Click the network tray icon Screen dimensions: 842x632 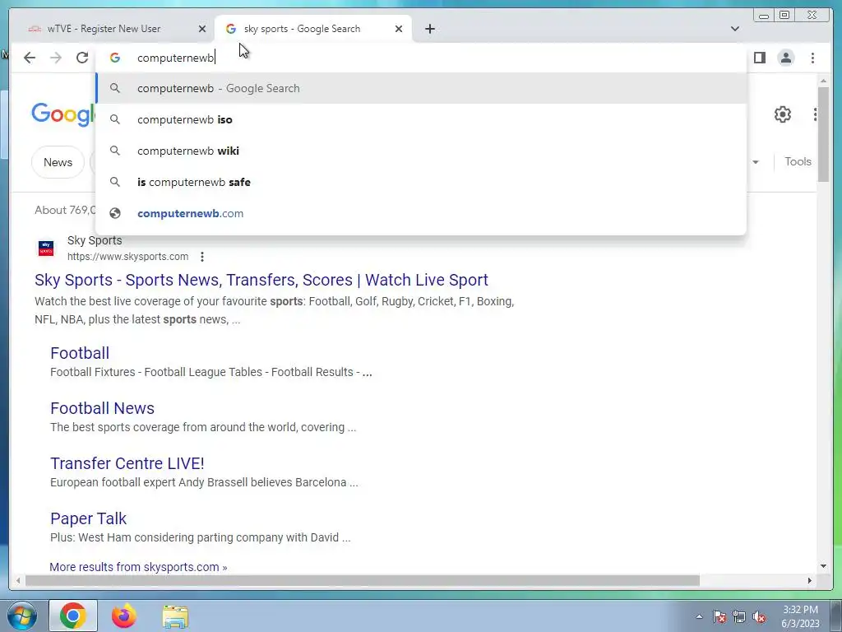click(x=739, y=616)
